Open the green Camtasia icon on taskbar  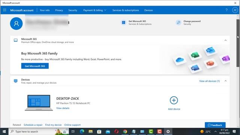point(151,132)
